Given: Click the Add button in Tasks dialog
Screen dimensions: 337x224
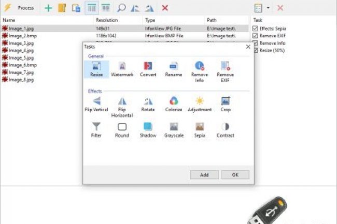Looking at the screenshot, I should coord(204,175).
